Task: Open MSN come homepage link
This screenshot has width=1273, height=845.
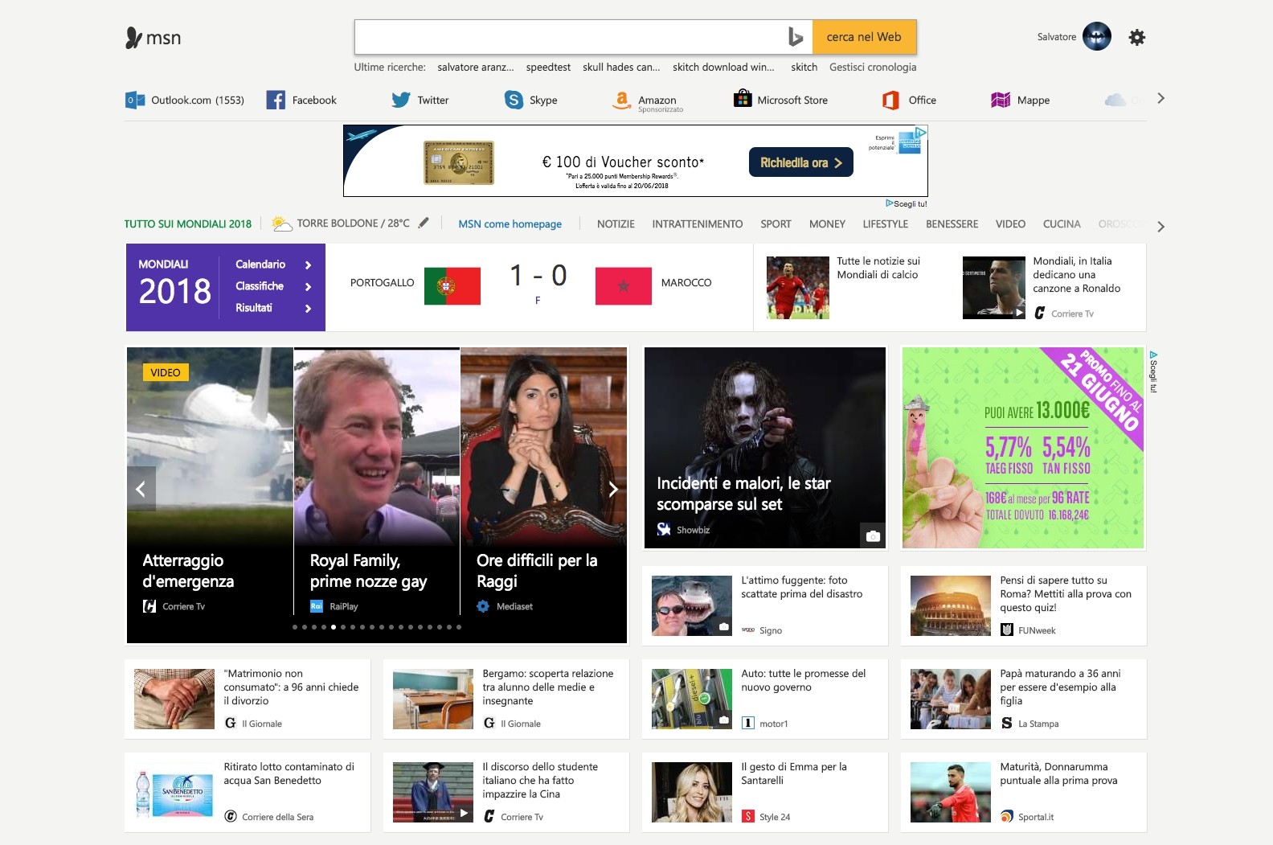Action: point(510,224)
